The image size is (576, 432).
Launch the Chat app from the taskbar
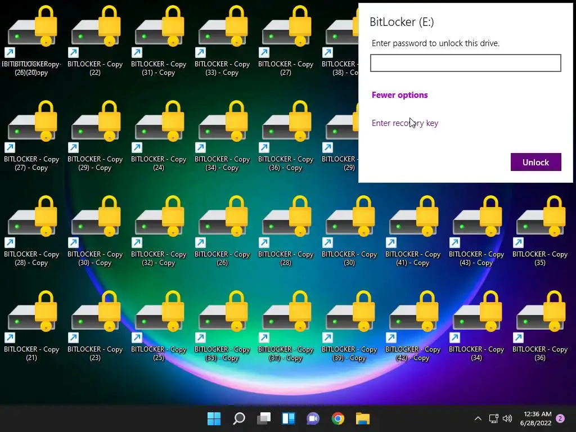(313, 418)
